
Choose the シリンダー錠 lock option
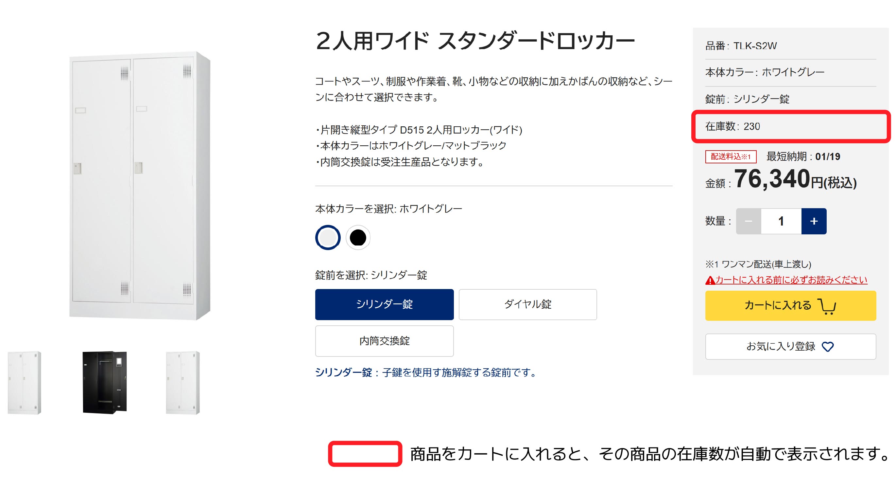[x=384, y=304]
